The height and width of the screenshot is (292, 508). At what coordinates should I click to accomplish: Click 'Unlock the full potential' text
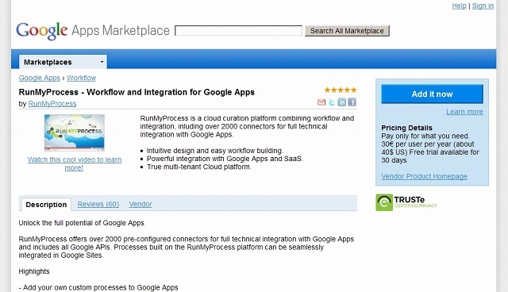point(81,223)
